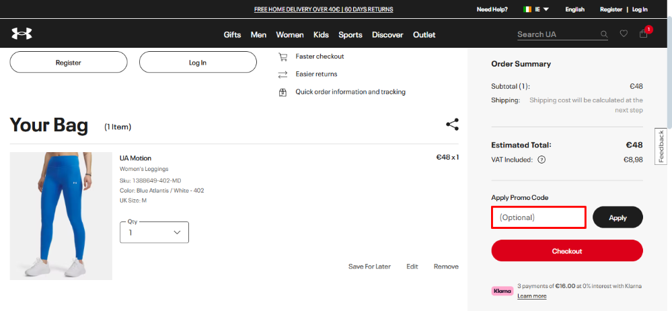
Task: Click the Klarna badge
Action: pos(502,291)
